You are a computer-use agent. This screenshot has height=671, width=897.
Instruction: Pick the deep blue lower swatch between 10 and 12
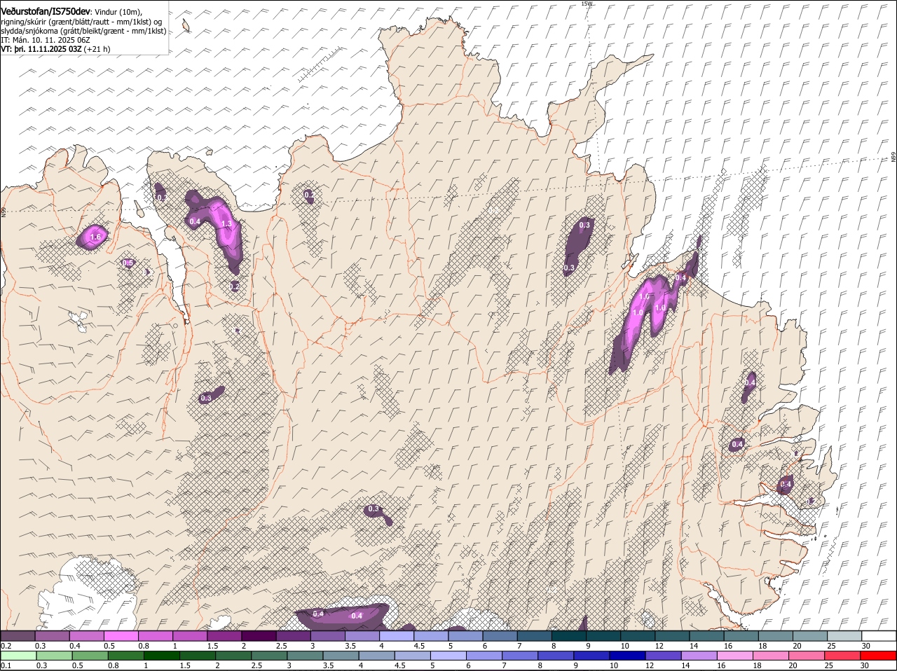628,656
